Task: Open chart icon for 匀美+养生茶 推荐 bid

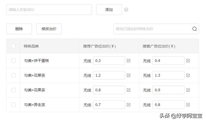Action: coord(128,105)
